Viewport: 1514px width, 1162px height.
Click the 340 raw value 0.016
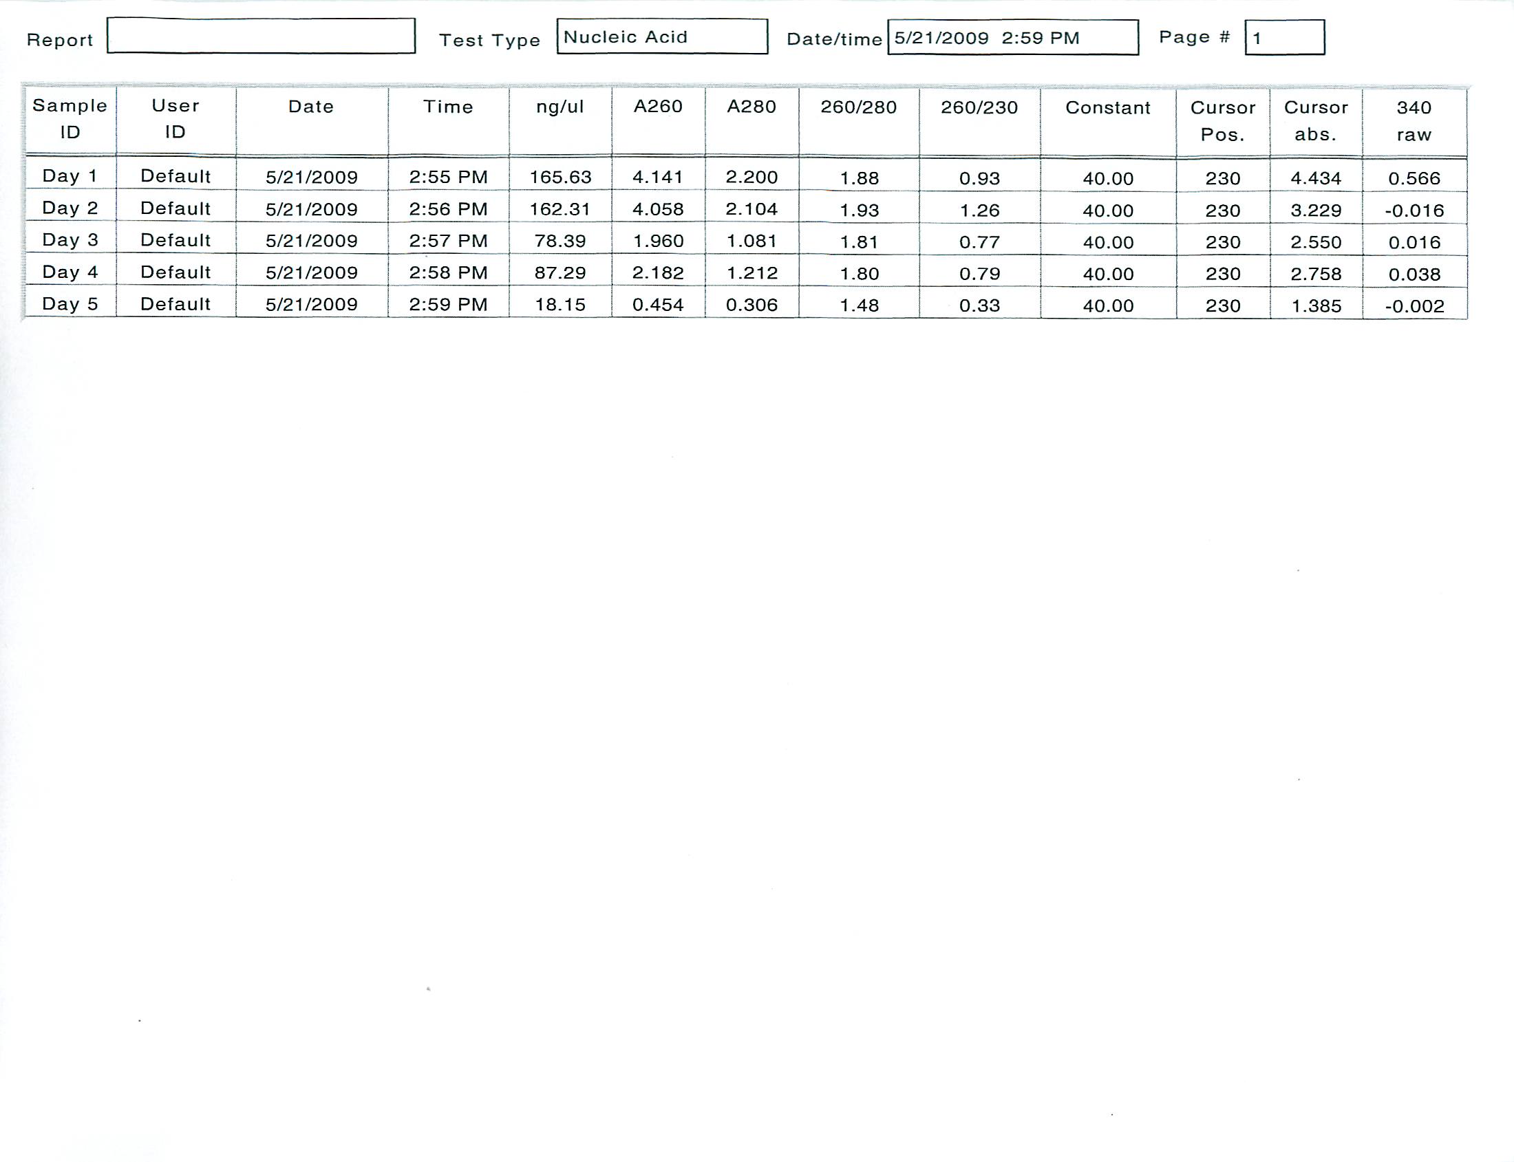(1414, 242)
